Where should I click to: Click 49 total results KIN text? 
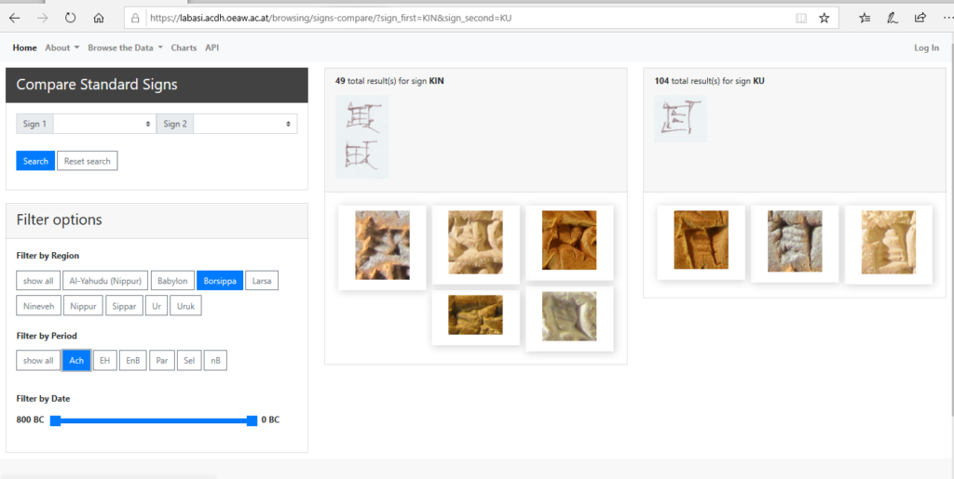(x=389, y=81)
